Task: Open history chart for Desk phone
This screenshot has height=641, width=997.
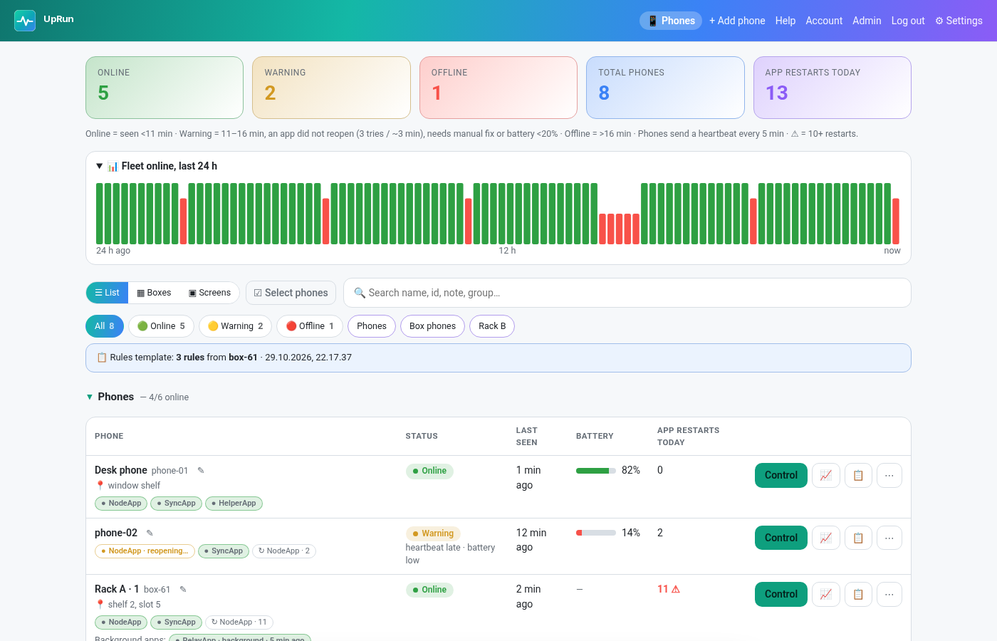Action: (x=826, y=475)
